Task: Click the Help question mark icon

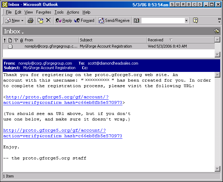Action: pos(195,20)
